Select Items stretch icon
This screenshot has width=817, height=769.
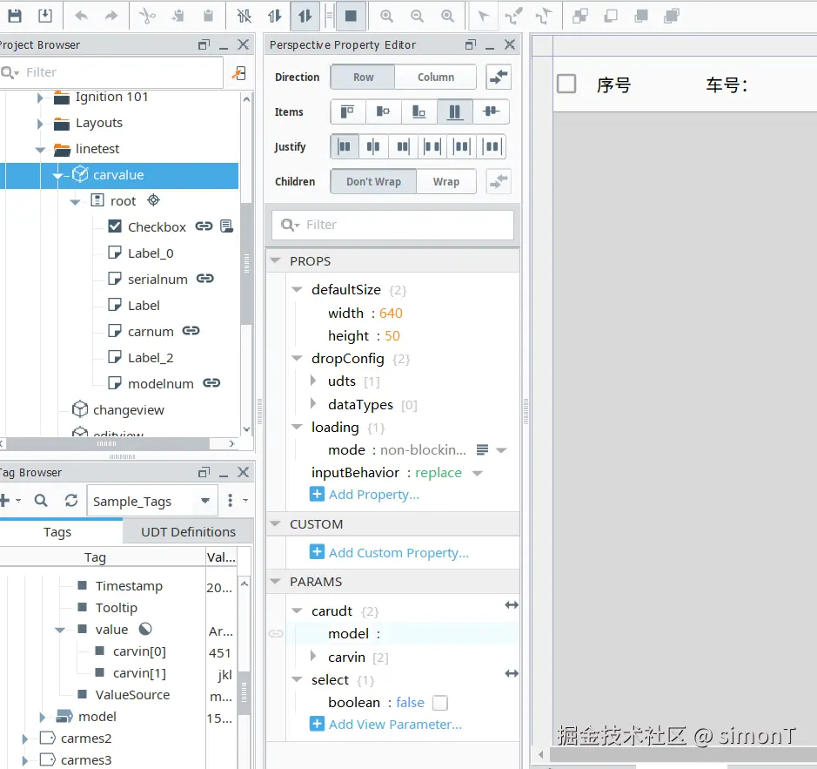pyautogui.click(x=455, y=111)
